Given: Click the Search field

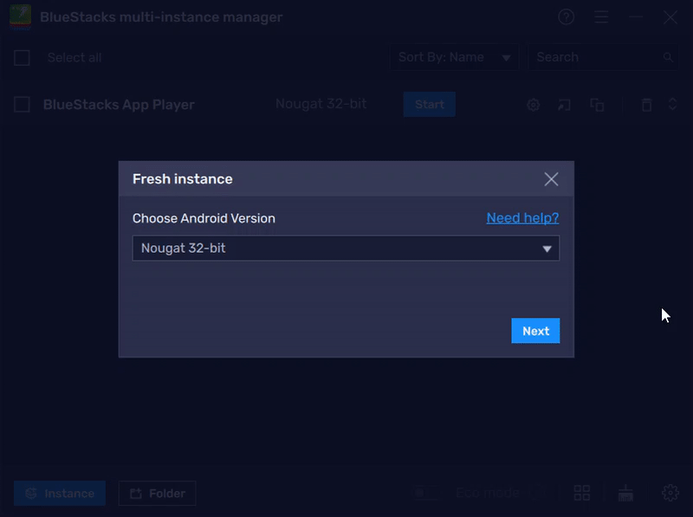Looking at the screenshot, I should 598,57.
